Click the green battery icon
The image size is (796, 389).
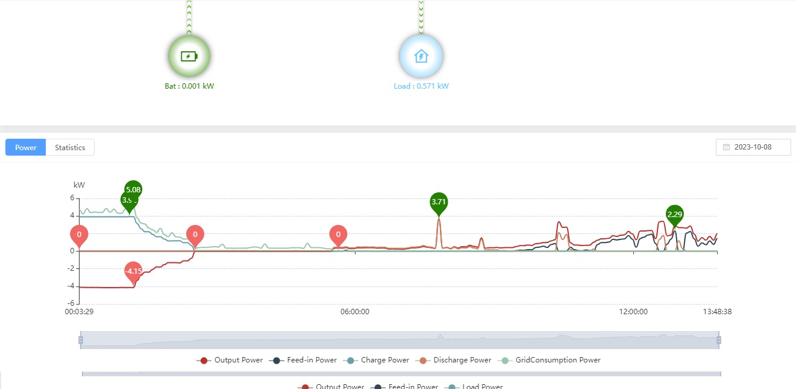pos(189,57)
